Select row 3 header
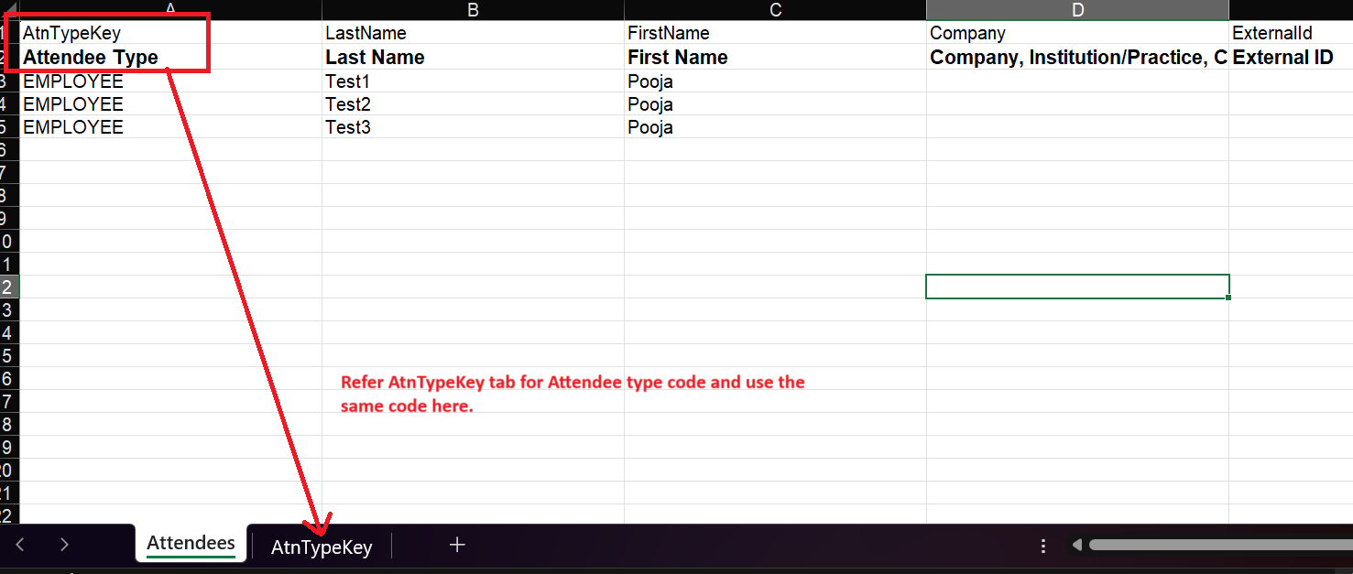 click(x=6, y=81)
